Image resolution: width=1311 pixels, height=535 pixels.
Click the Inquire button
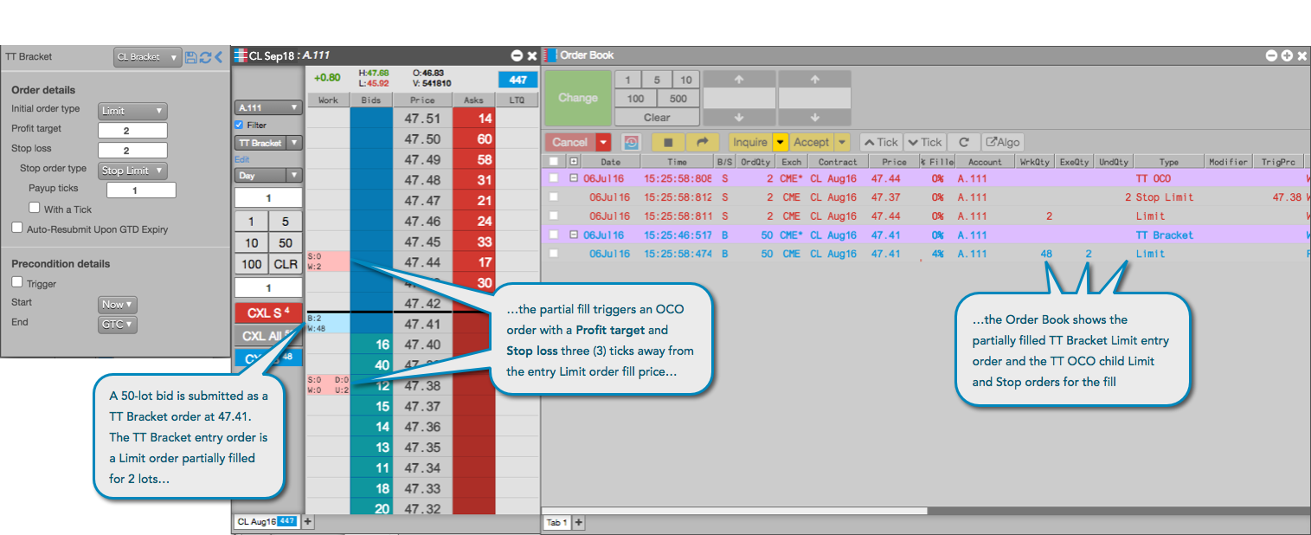point(750,142)
